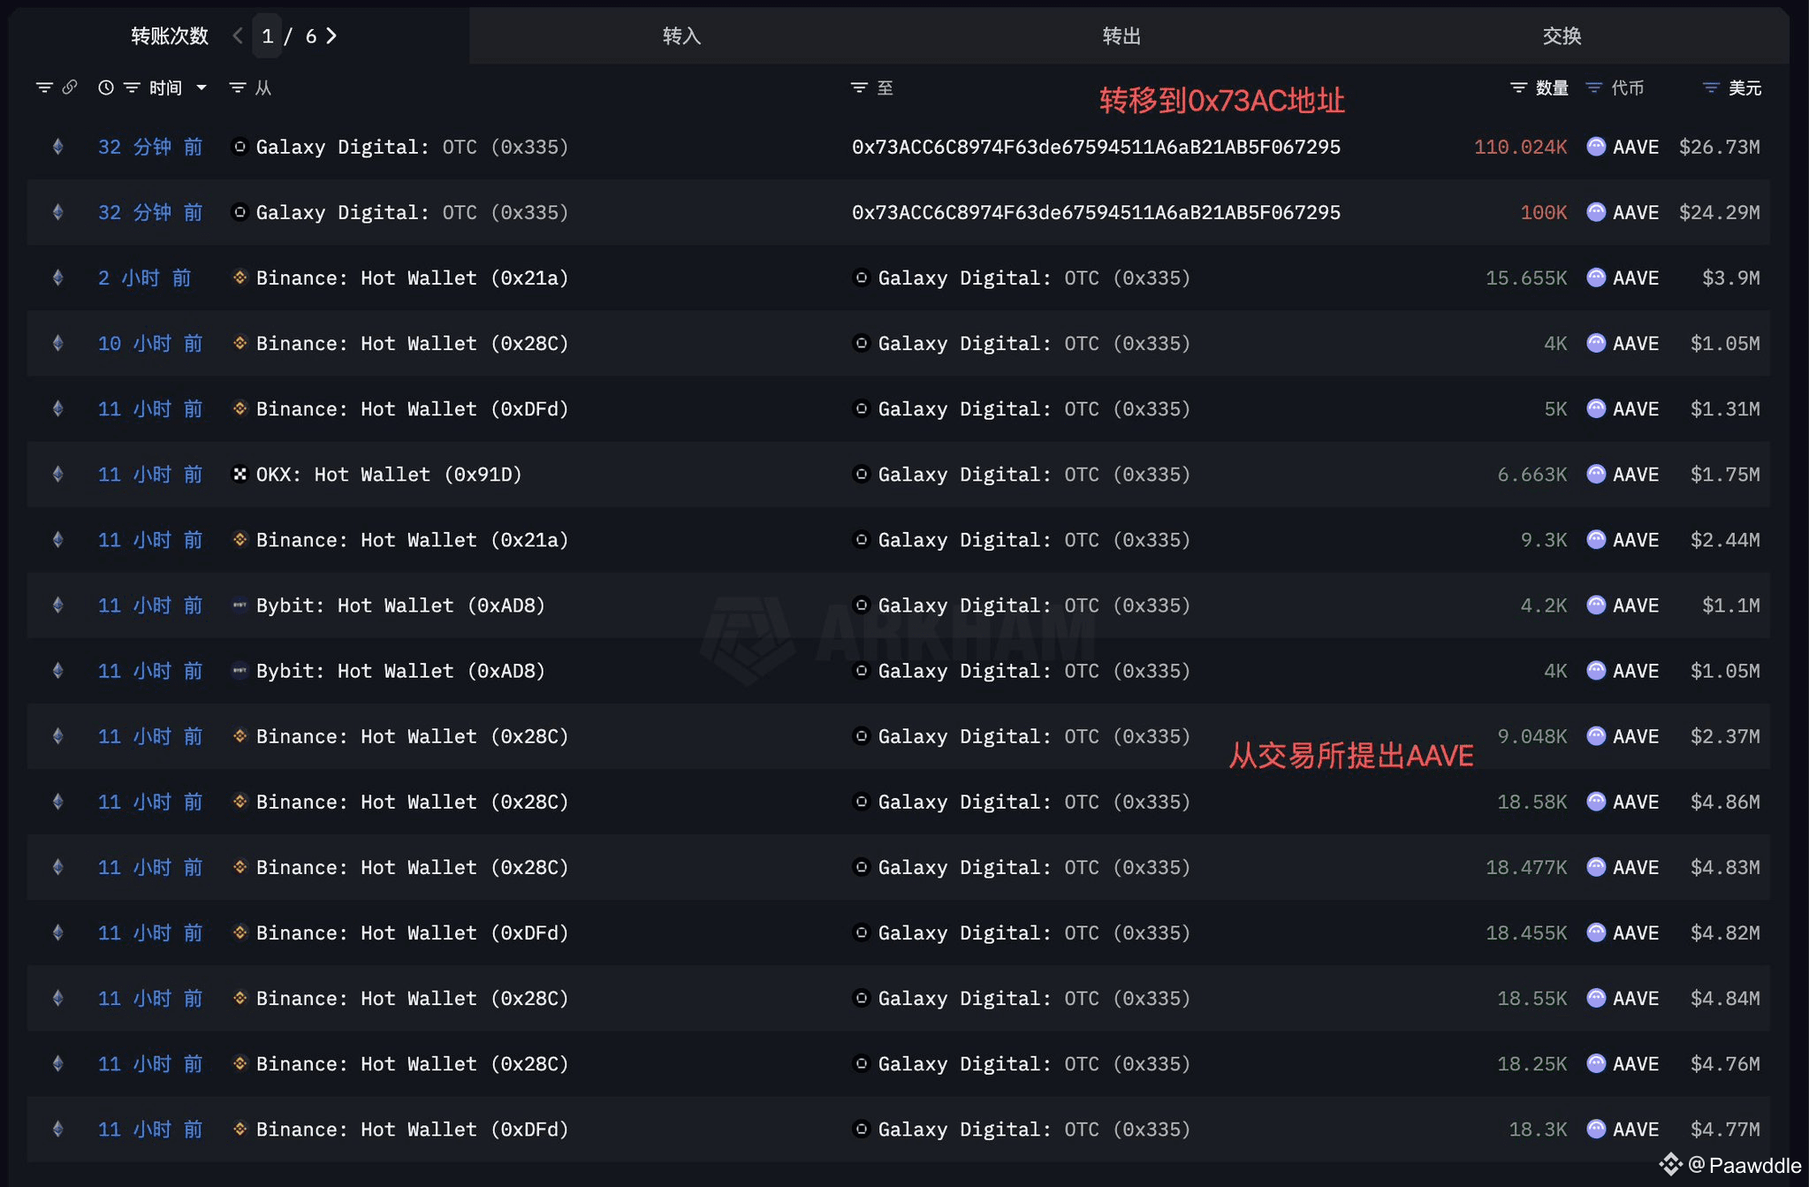Open the 至 column filter icon

coord(859,88)
